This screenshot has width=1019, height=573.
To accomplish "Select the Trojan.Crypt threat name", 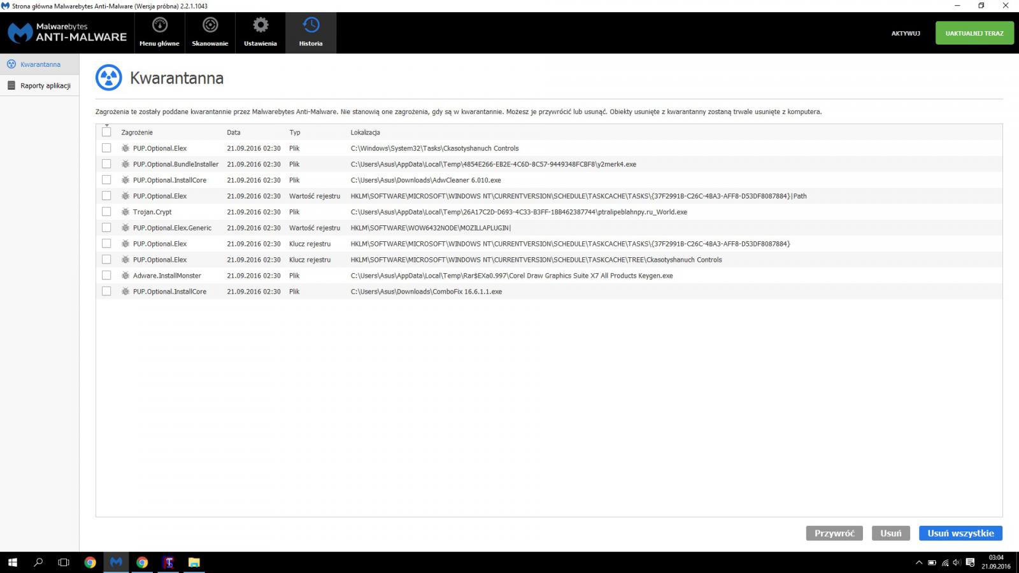I will tap(152, 212).
